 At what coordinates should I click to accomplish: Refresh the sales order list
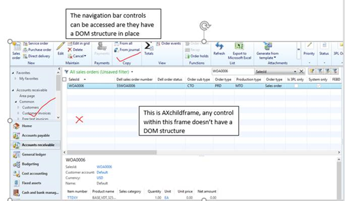(x=219, y=49)
